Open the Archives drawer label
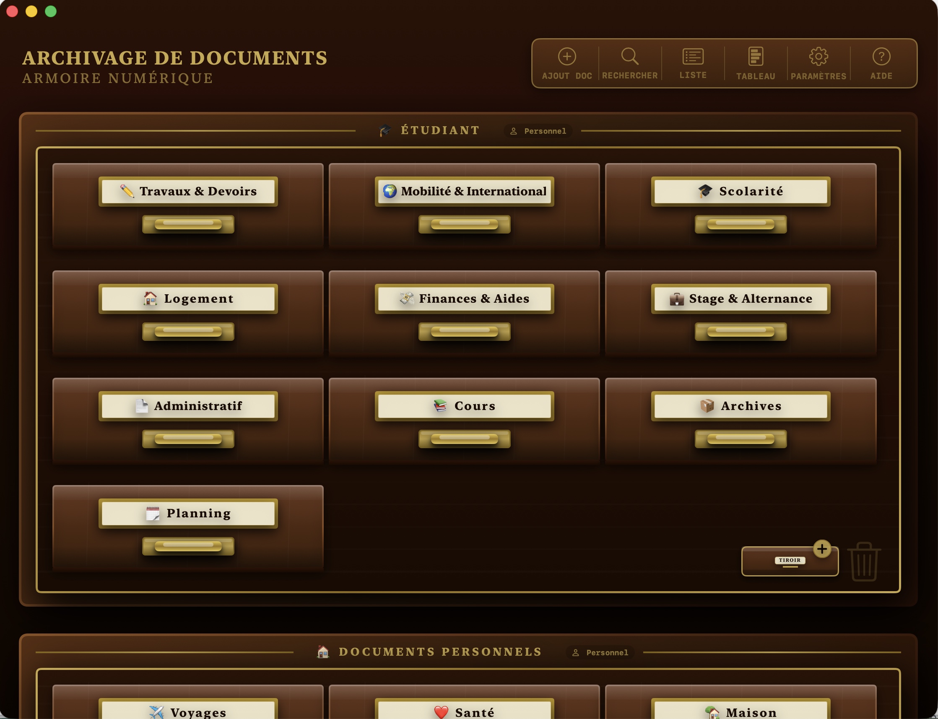 coord(741,406)
